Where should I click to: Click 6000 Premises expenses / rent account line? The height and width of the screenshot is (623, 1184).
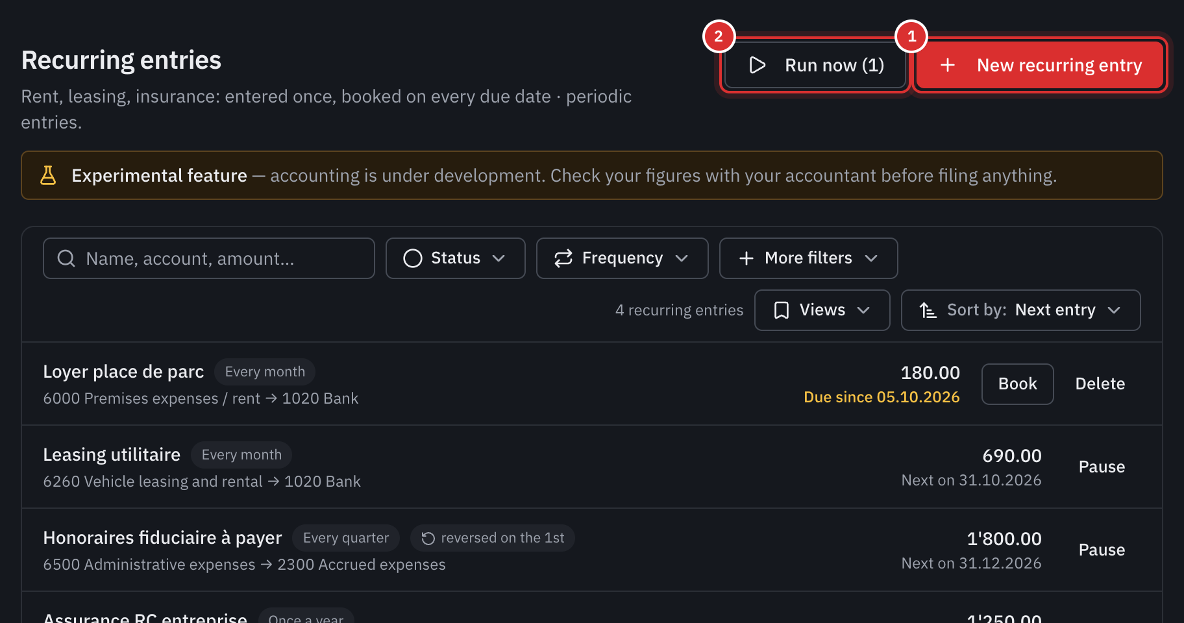[x=201, y=398]
